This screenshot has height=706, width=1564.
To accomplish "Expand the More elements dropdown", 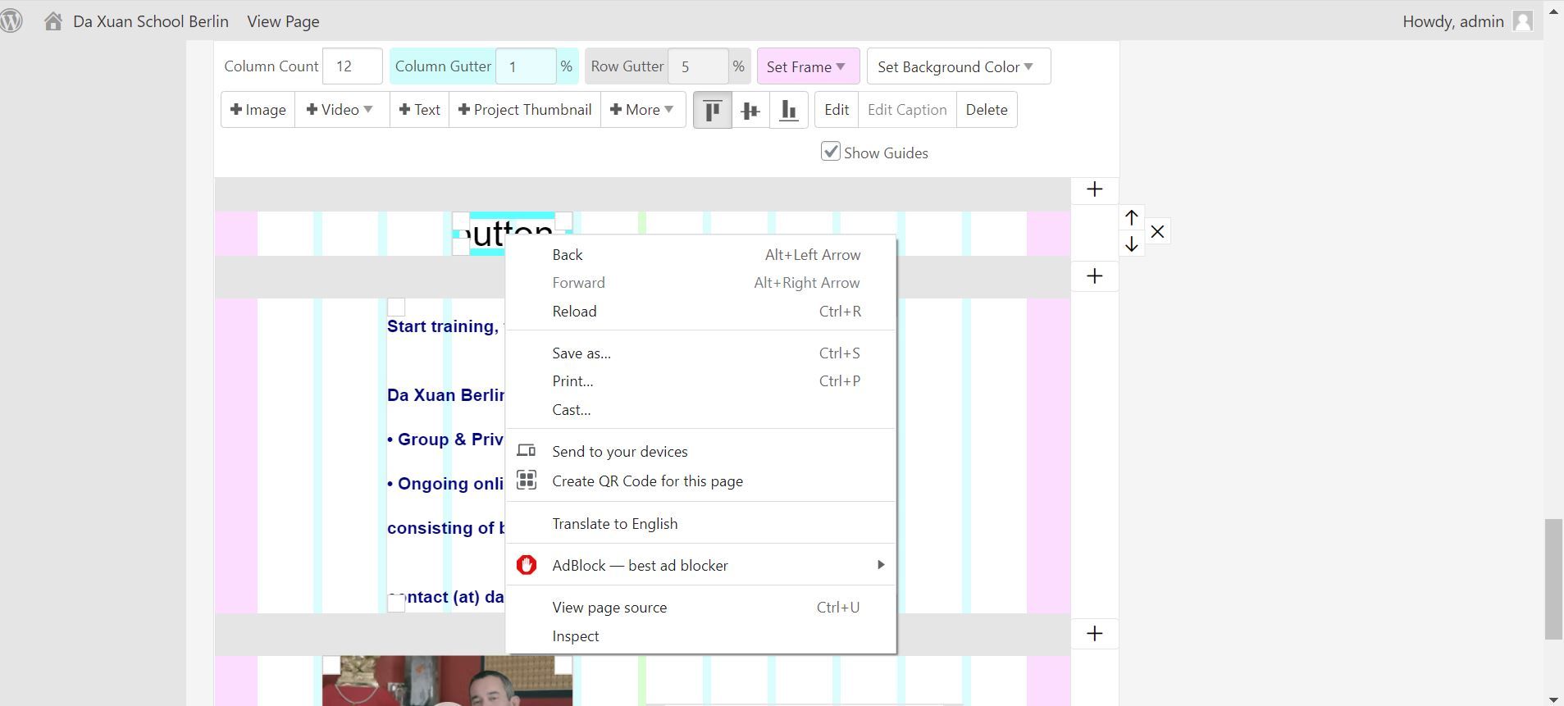I will click(x=642, y=110).
